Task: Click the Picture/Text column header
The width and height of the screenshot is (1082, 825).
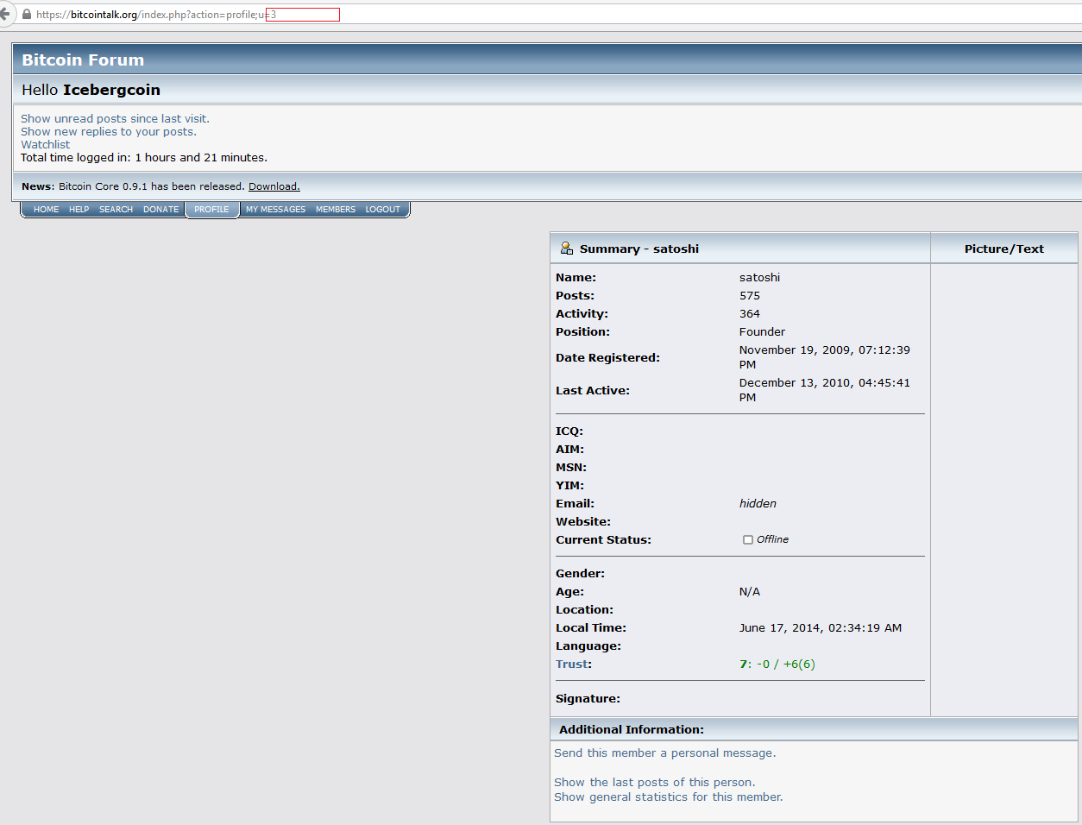Action: point(1004,249)
